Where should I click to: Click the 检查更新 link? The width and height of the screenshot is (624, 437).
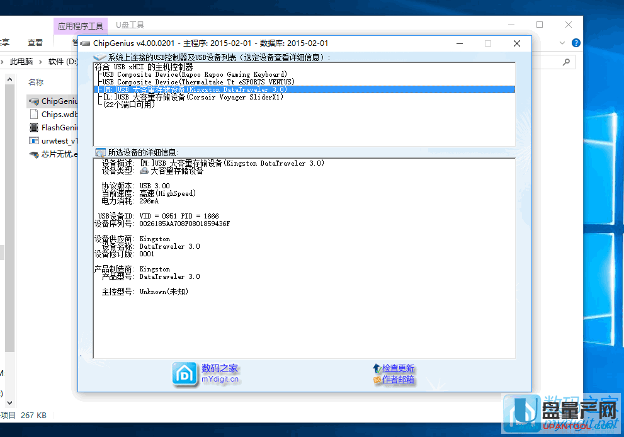(x=398, y=368)
